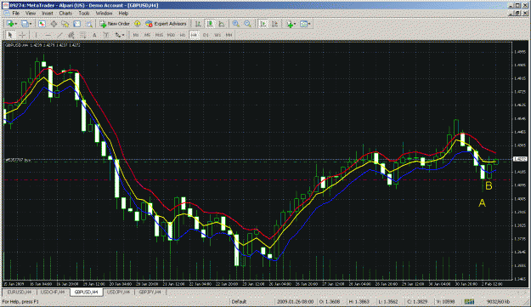Open the View menu
531x307 pixels.
31,14
